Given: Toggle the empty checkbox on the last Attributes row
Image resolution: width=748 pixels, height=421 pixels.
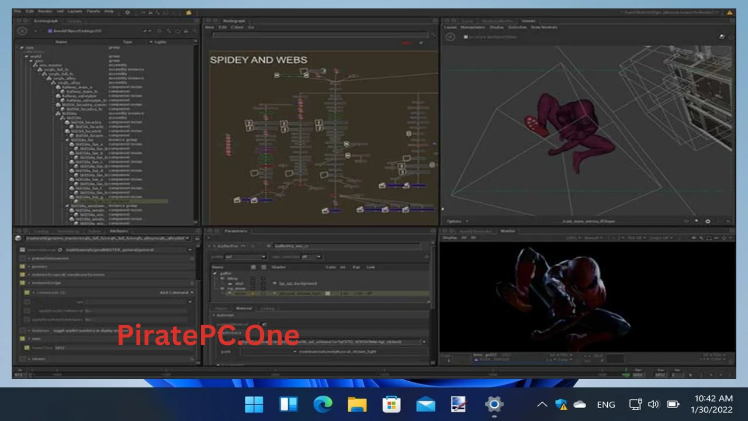Looking at the screenshot, I should (x=23, y=358).
